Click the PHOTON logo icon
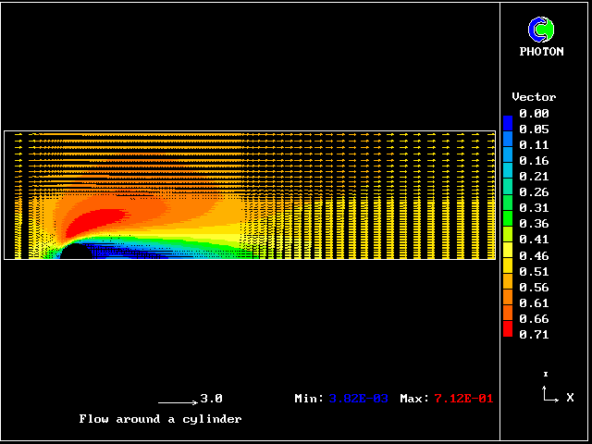 pyautogui.click(x=540, y=30)
